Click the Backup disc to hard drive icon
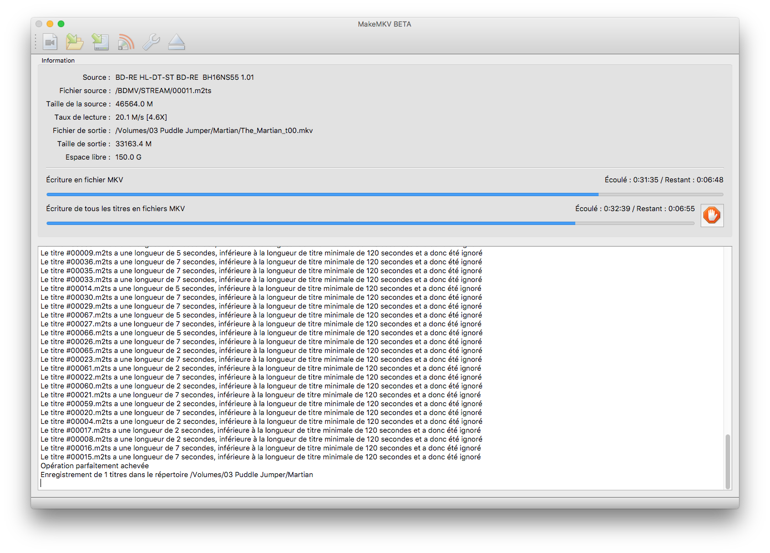 100,42
